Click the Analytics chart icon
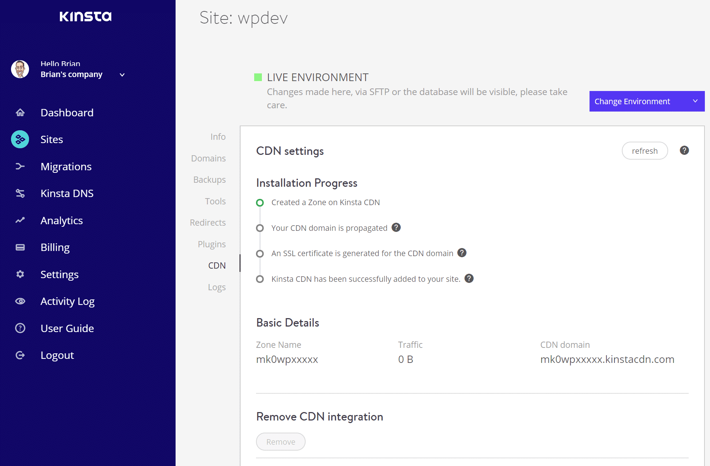The height and width of the screenshot is (466, 710). pyautogui.click(x=20, y=220)
